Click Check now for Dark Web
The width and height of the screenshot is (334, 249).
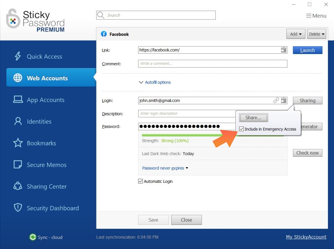307,153
